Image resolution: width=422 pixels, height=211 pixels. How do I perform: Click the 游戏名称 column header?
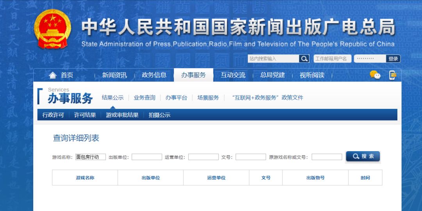click(85, 178)
